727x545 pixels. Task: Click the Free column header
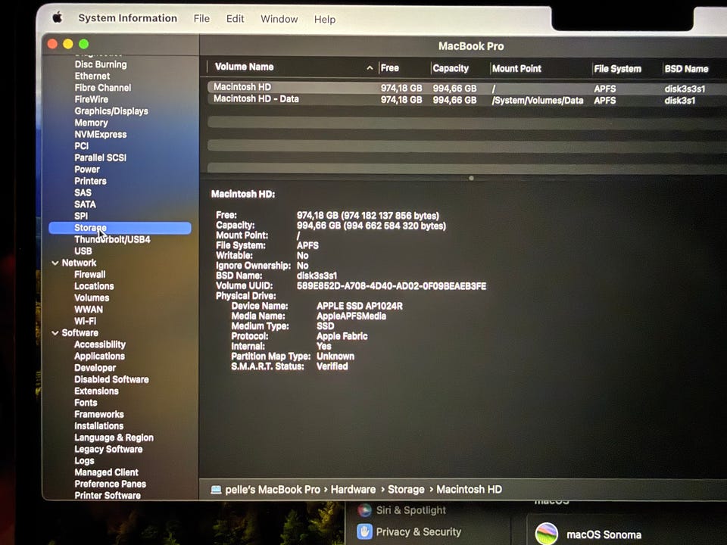click(x=389, y=68)
